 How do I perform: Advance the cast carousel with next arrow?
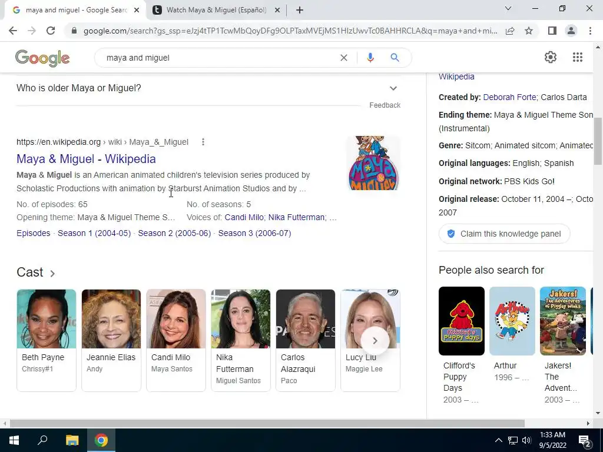375,341
